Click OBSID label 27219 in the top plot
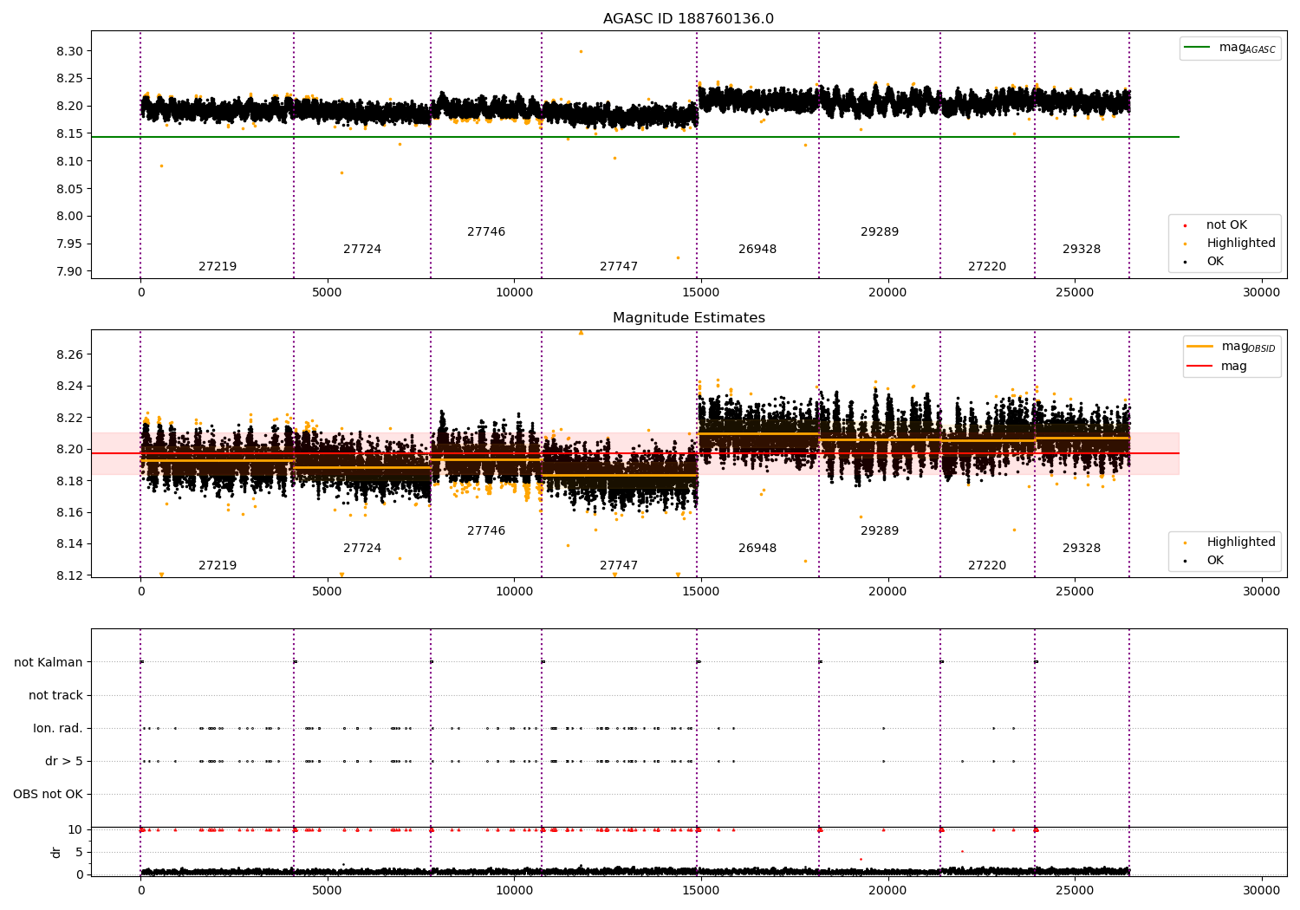The width and height of the screenshot is (1300, 910). pyautogui.click(x=218, y=267)
